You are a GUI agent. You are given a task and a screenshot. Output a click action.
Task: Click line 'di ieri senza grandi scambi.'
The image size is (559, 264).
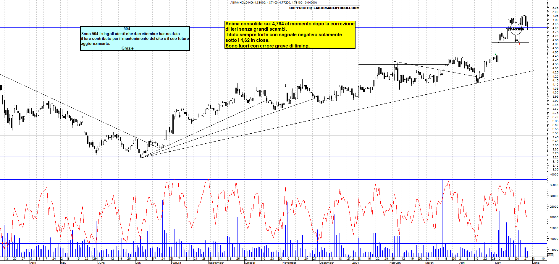pos(256,29)
